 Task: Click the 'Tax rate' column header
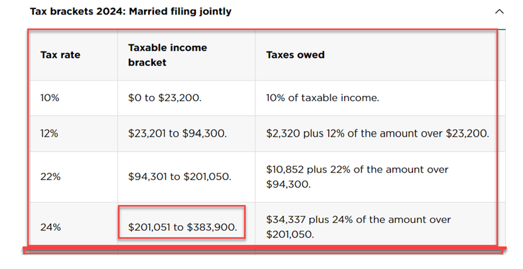[60, 55]
